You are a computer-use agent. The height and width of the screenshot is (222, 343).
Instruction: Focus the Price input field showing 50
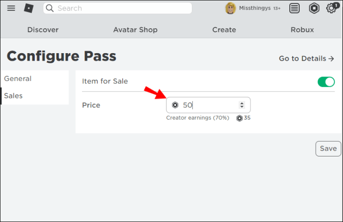pos(208,105)
